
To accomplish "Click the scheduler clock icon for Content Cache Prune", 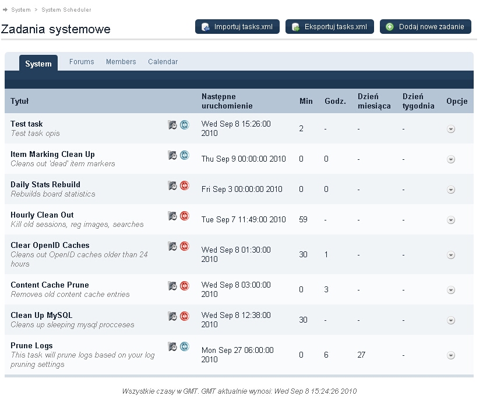I will 172,285.
